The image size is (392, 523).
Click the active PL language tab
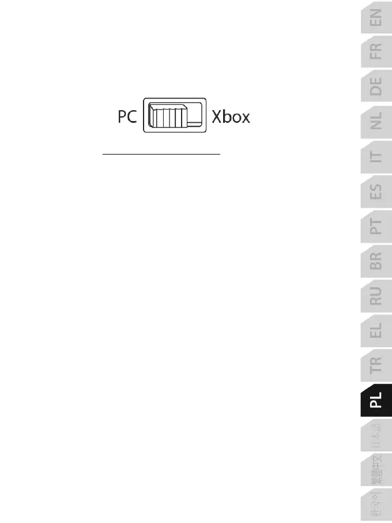(x=376, y=400)
